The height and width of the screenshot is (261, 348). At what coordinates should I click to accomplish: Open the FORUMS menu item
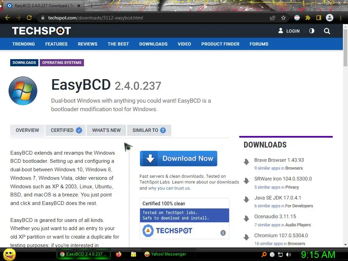259,44
